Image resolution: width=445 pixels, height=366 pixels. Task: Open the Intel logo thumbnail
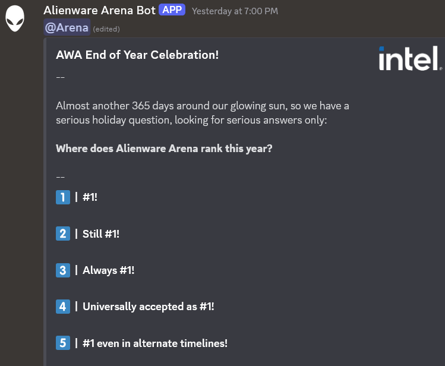pyautogui.click(x=410, y=59)
